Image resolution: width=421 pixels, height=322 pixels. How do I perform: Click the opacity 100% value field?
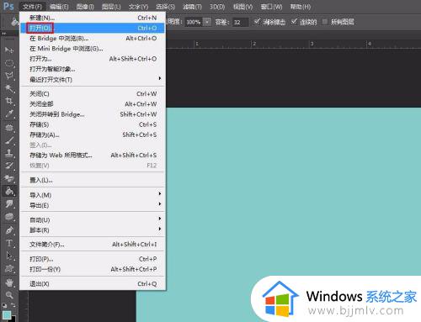(194, 22)
